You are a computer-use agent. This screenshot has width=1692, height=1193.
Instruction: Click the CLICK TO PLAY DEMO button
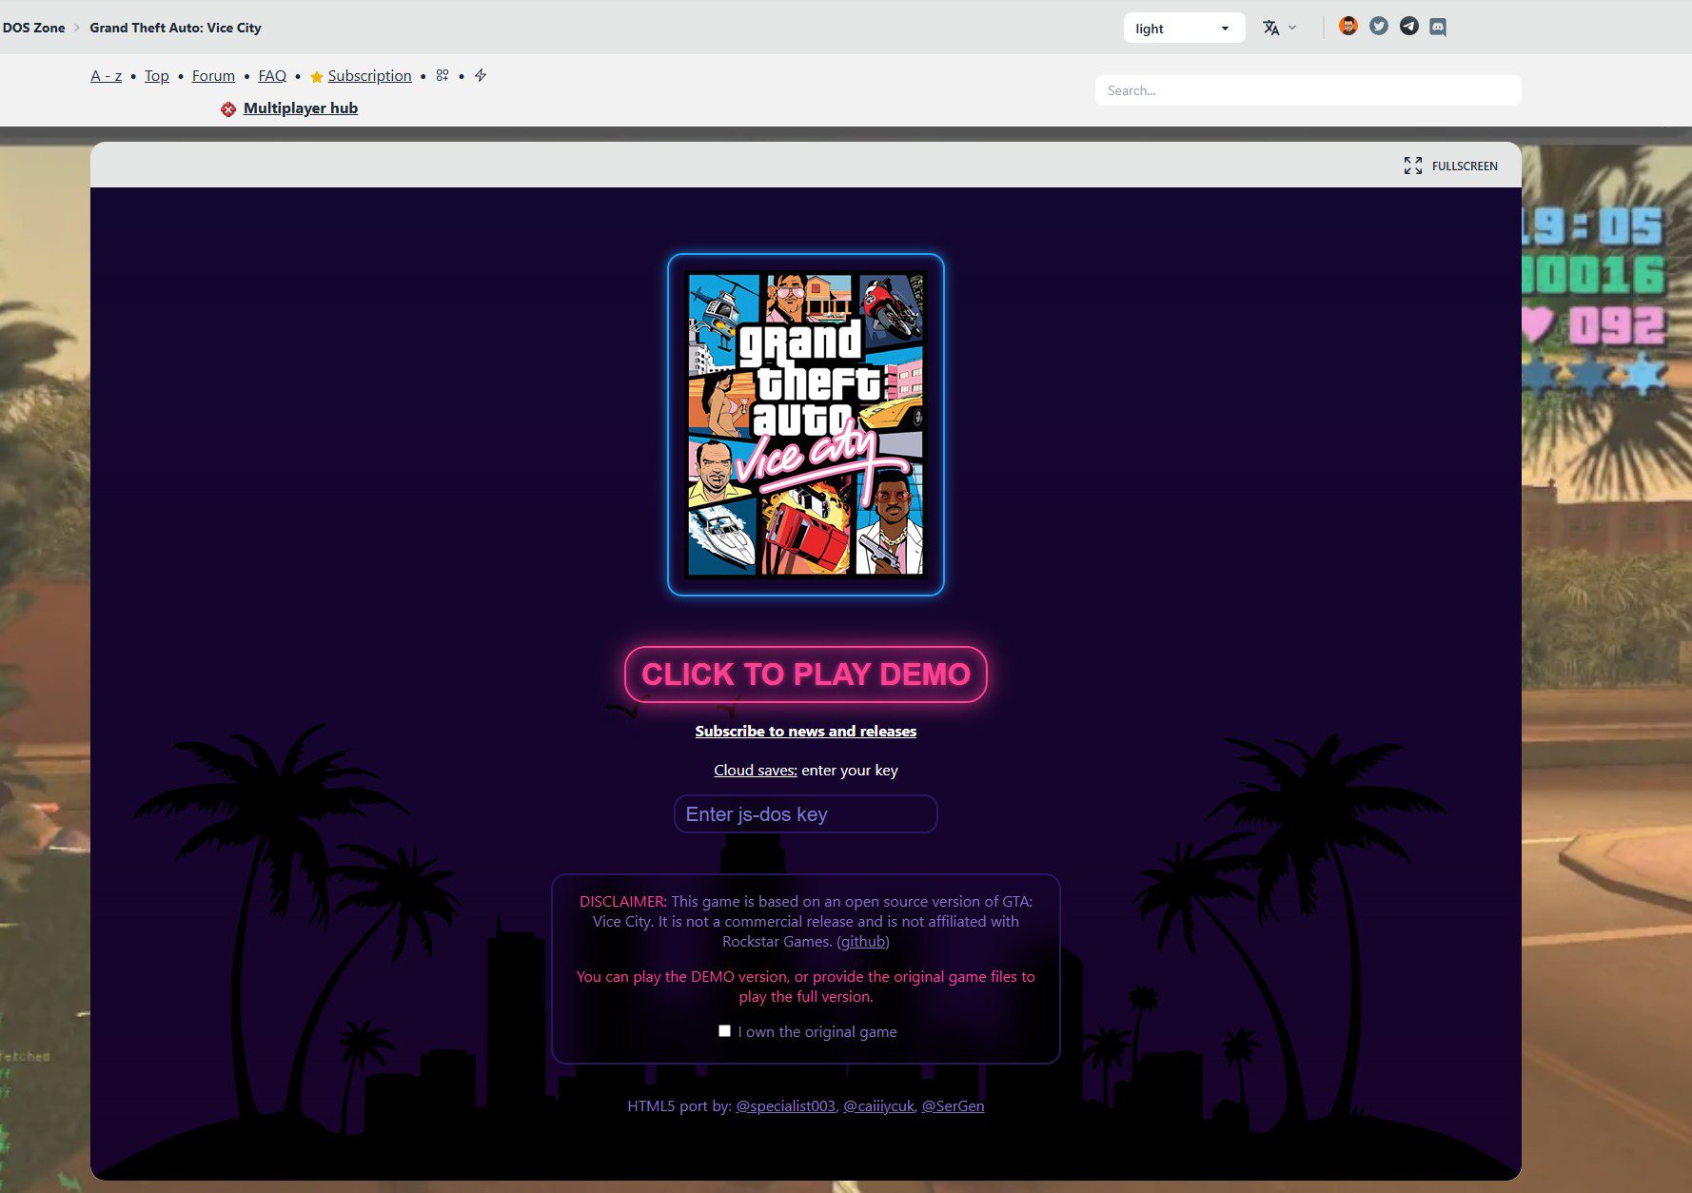tap(804, 675)
